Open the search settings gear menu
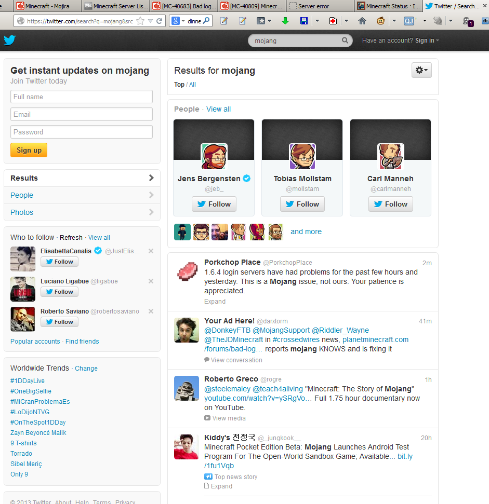 click(421, 70)
